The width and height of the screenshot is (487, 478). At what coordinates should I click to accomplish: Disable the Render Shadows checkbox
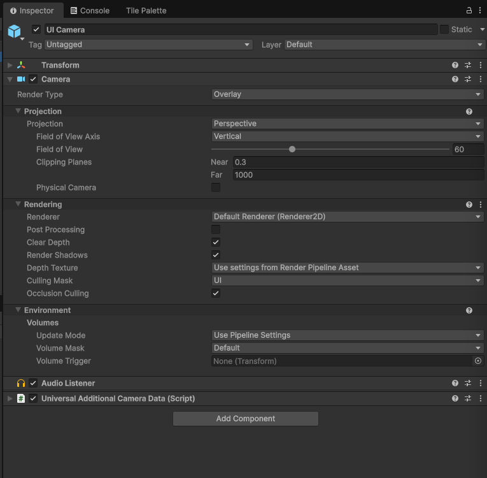(x=216, y=256)
